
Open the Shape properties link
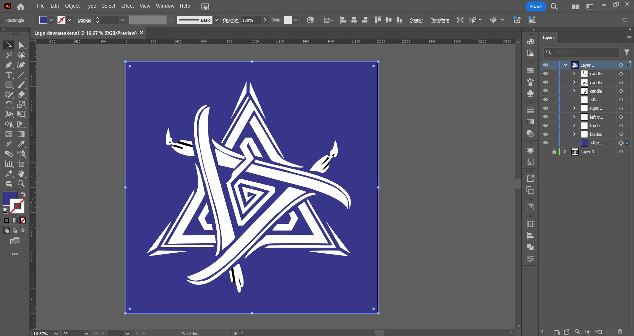pos(416,20)
